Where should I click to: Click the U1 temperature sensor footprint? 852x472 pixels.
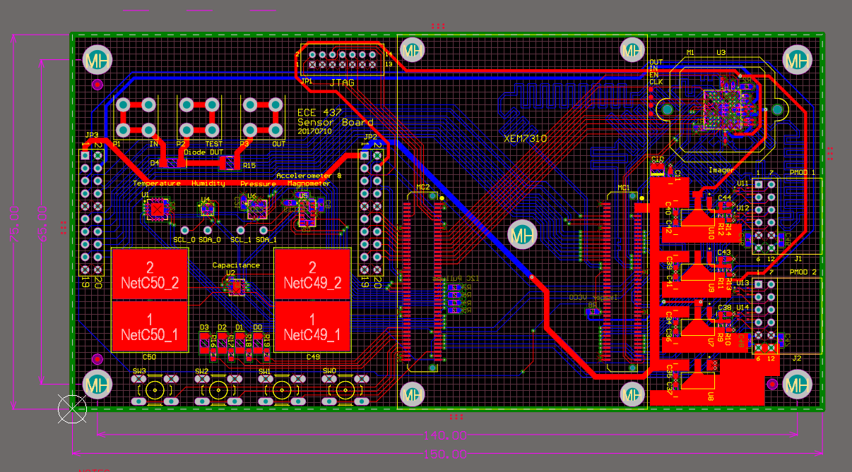156,209
